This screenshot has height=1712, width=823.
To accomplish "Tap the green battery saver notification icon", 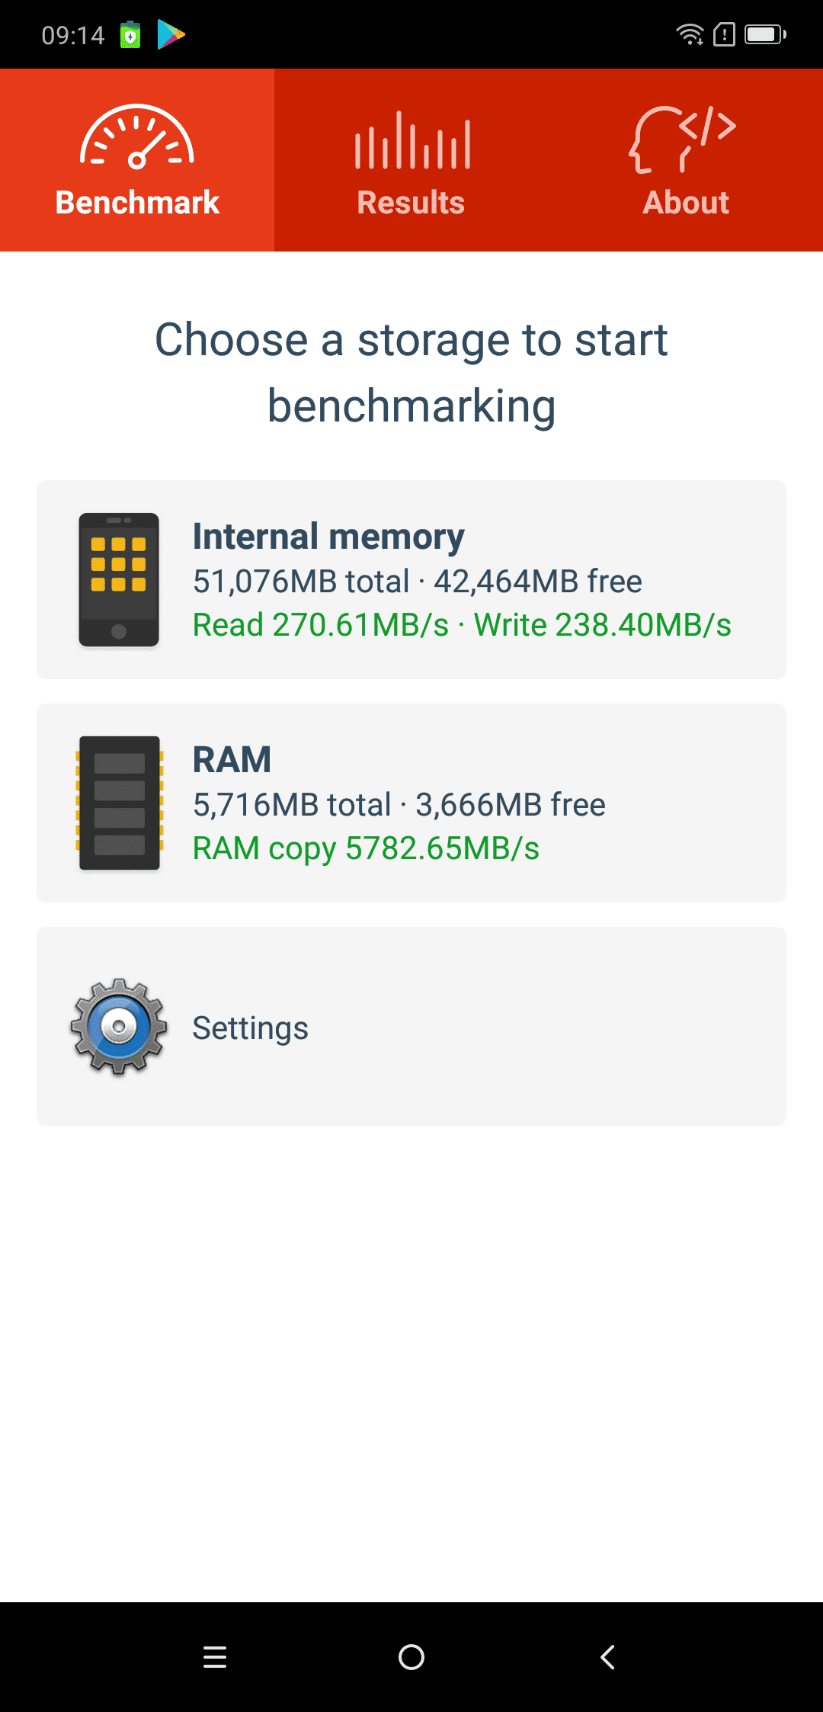I will tap(130, 34).
